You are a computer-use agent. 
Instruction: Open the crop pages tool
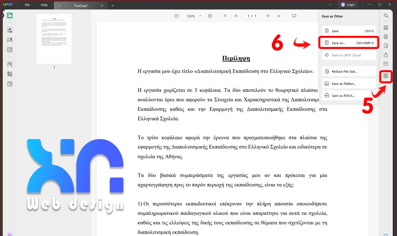(x=10, y=74)
